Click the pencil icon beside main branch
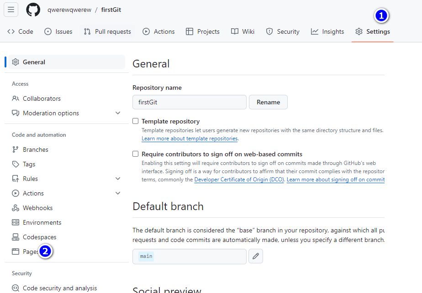The width and height of the screenshot is (422, 293). (256, 256)
